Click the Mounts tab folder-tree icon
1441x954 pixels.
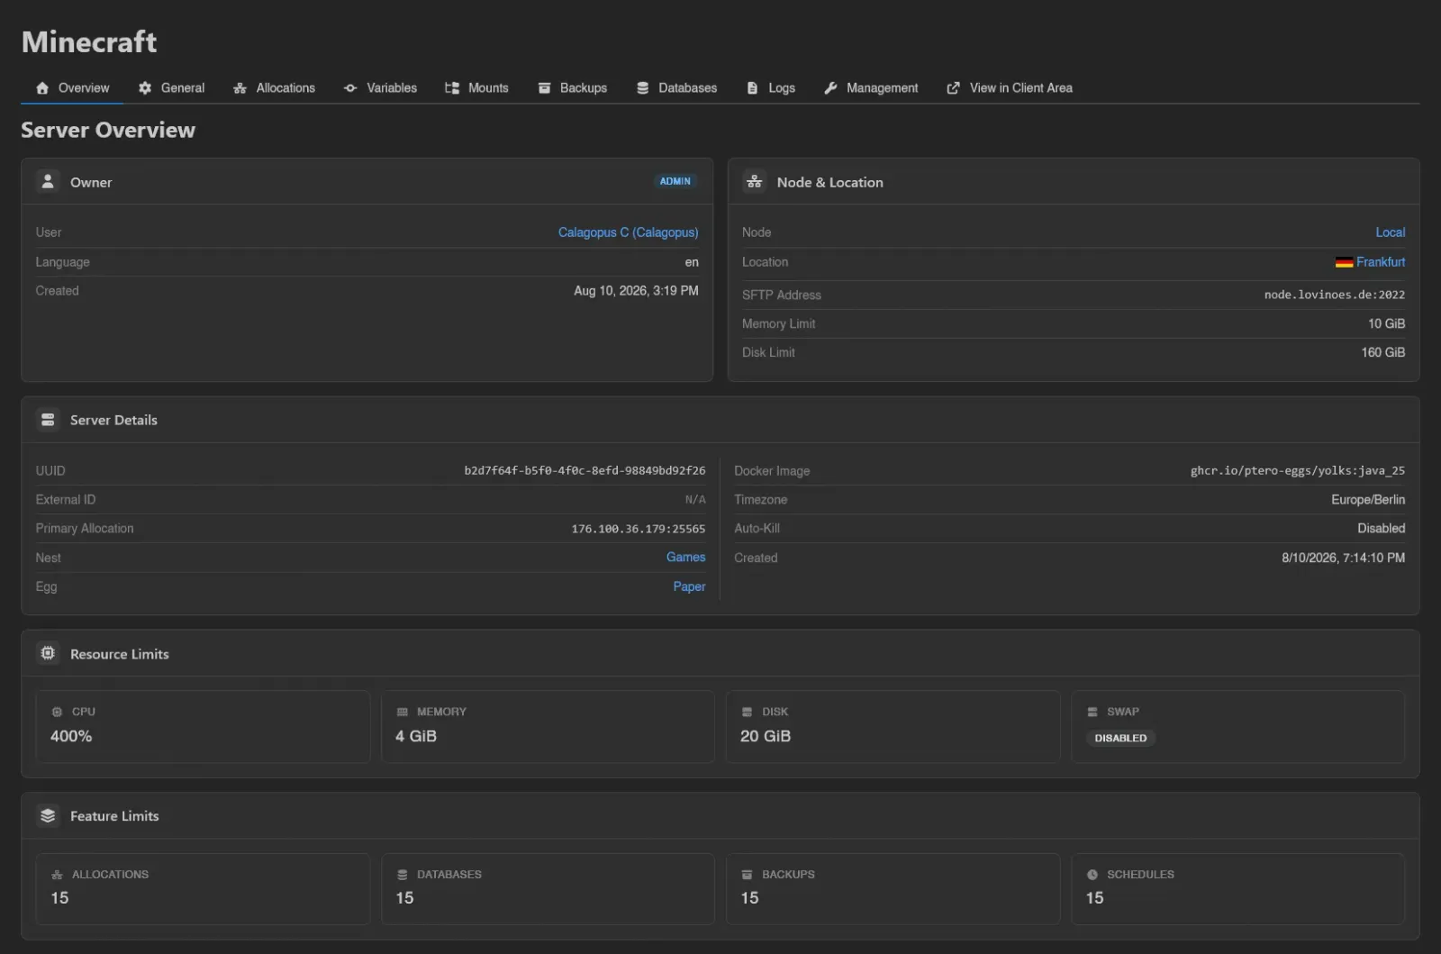pyautogui.click(x=452, y=88)
